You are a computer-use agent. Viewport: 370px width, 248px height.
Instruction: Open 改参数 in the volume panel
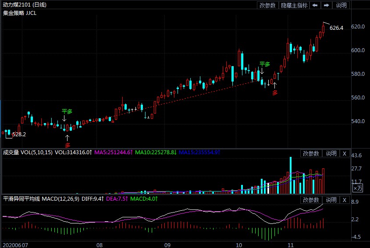311,153
